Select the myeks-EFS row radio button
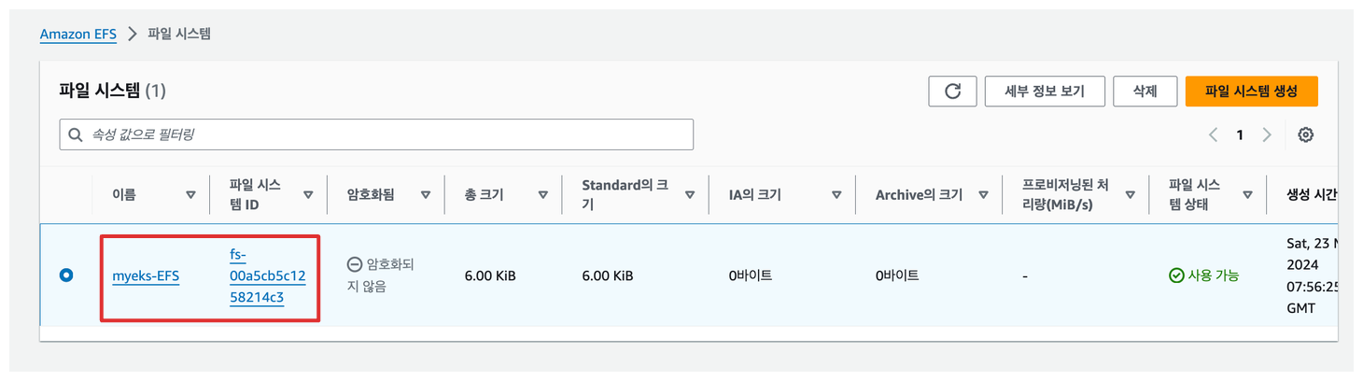Screen dimensions: 1363x381 66,275
